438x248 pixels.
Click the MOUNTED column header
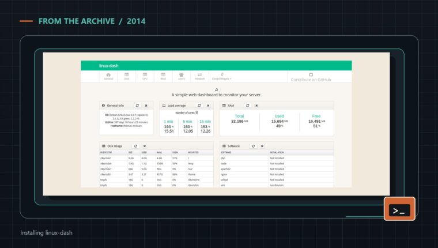pos(193,153)
